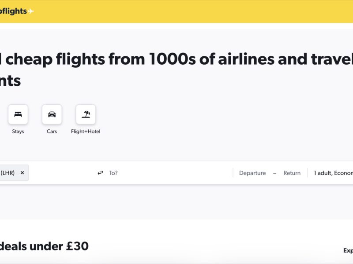Click the (LHR) origin airport text
The width and height of the screenshot is (353, 264).
[8, 173]
